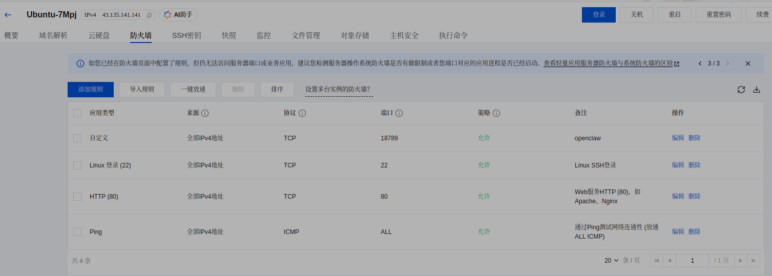The image size is (772, 276).
Task: Edit the openclaw port 18789 rule
Action: tap(678, 138)
